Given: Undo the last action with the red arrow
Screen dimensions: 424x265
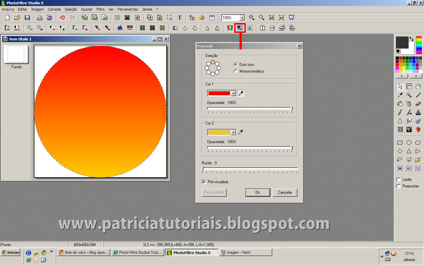Looking at the screenshot, I should point(62,18).
